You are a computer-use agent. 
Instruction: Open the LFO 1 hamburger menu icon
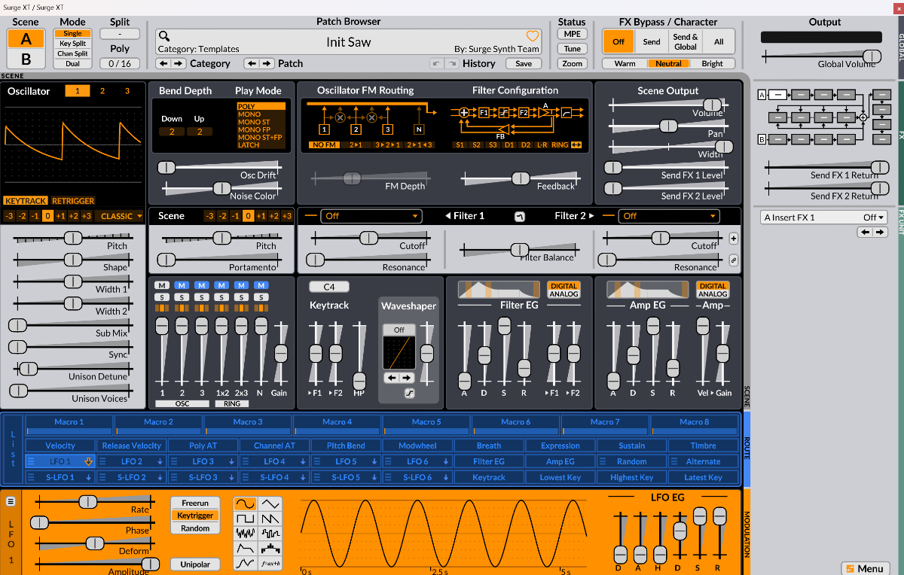11,501
